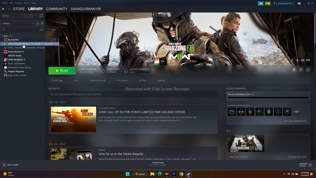Screen dimensions: 316x178
Task: Open the Help menu in menu bar
Action: (34, 3)
